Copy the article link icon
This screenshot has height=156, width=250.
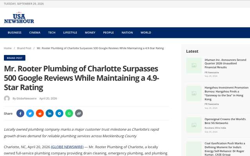[79, 113]
